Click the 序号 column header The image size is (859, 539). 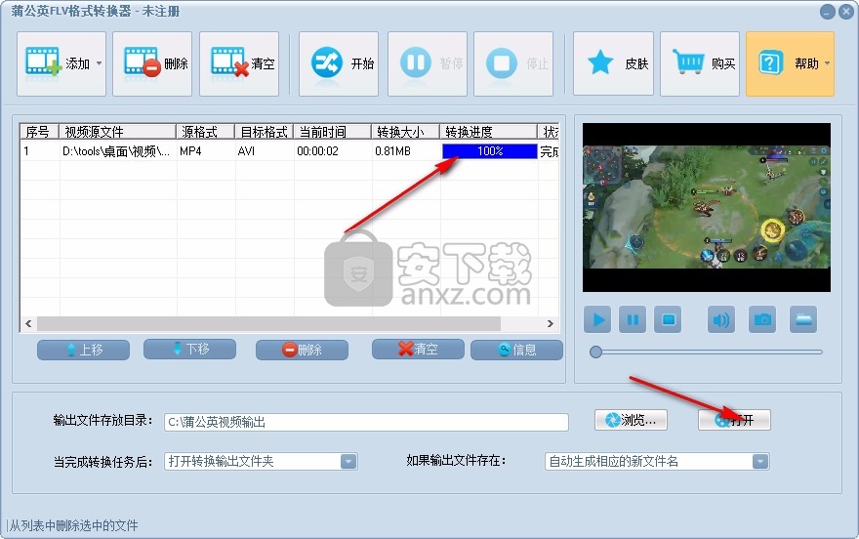(39, 132)
